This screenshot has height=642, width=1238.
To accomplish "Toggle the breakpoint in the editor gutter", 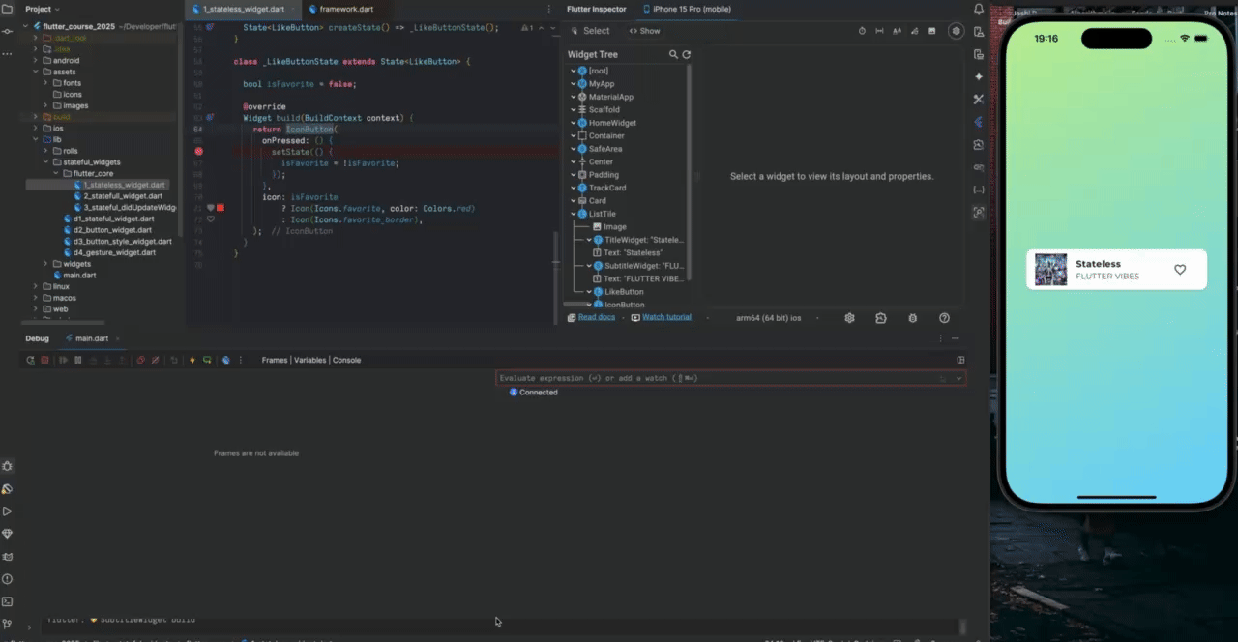I will pyautogui.click(x=198, y=152).
